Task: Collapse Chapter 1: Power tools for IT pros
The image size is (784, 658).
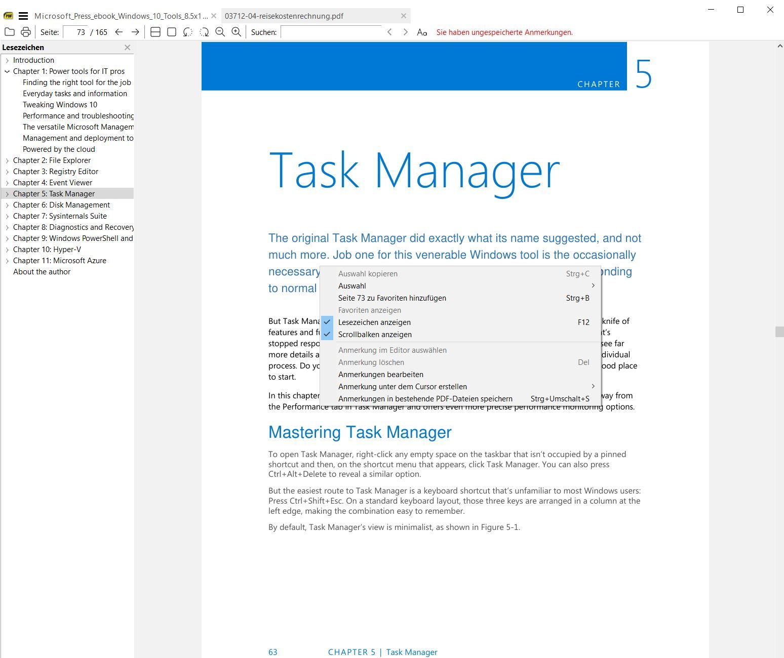Action: (x=7, y=71)
